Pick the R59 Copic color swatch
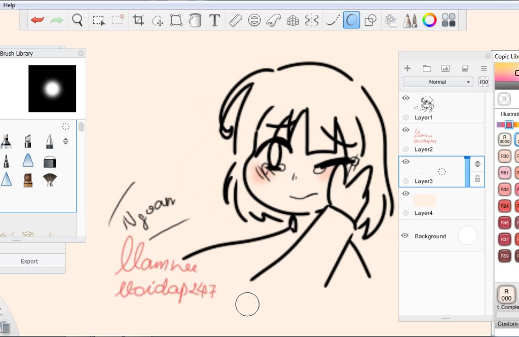This screenshot has height=337, width=519. tap(504, 256)
